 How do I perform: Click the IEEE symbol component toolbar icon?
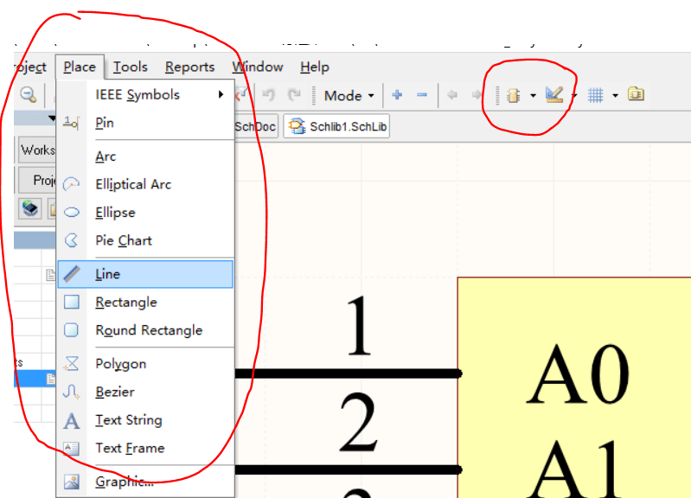point(513,95)
